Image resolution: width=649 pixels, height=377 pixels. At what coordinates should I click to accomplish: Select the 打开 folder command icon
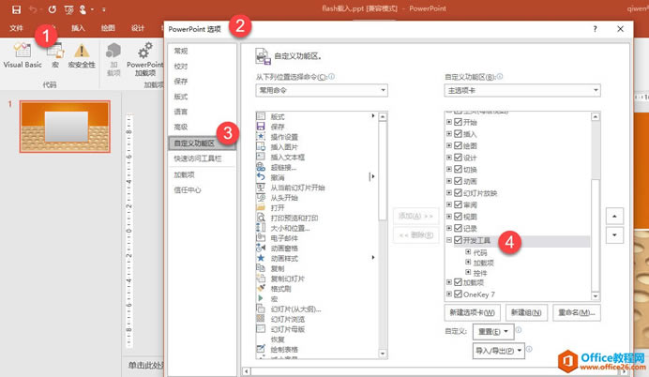[261, 207]
